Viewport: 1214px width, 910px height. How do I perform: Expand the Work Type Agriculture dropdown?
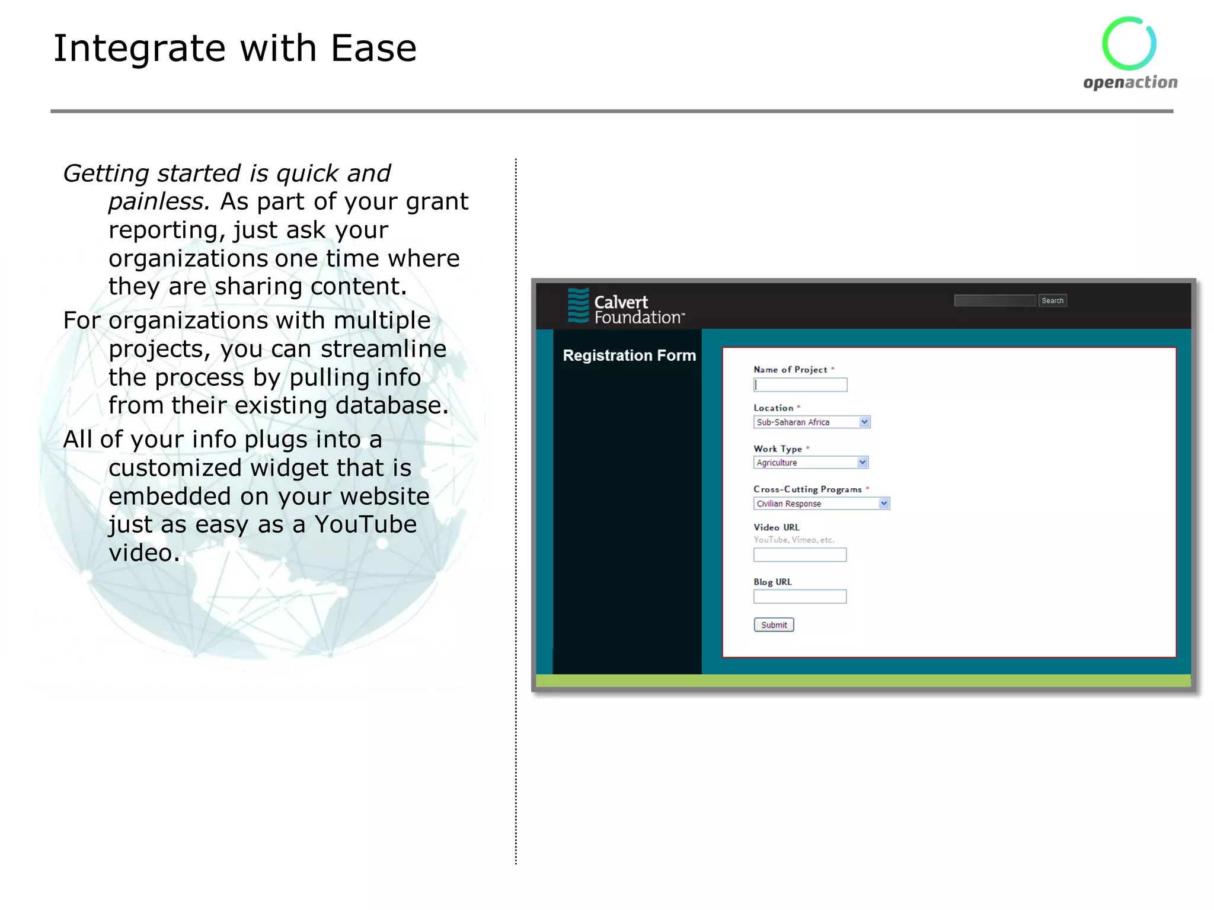[810, 463]
